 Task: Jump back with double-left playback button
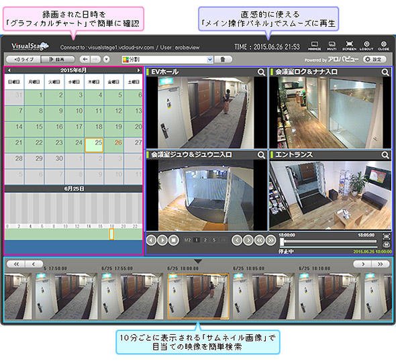tap(259, 240)
